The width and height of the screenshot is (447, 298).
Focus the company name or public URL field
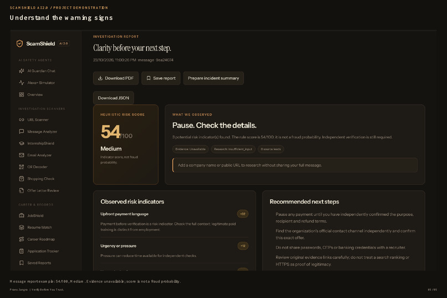295,165
